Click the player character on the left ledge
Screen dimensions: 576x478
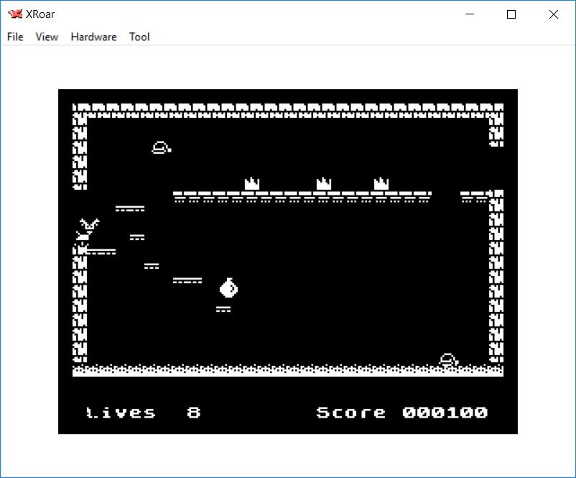[x=88, y=231]
